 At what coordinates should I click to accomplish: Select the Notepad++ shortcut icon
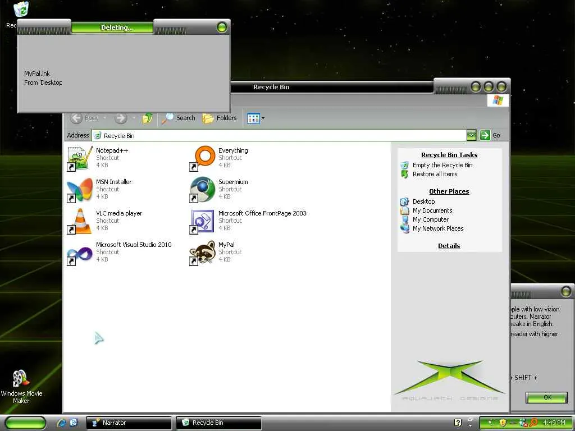tap(80, 158)
